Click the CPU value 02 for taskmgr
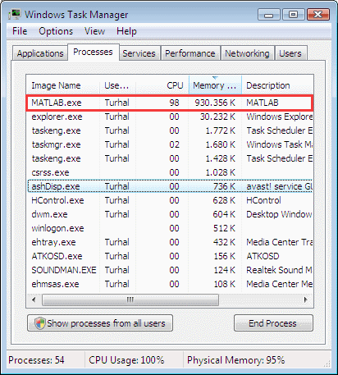The height and width of the screenshot is (375, 338). 174,144
